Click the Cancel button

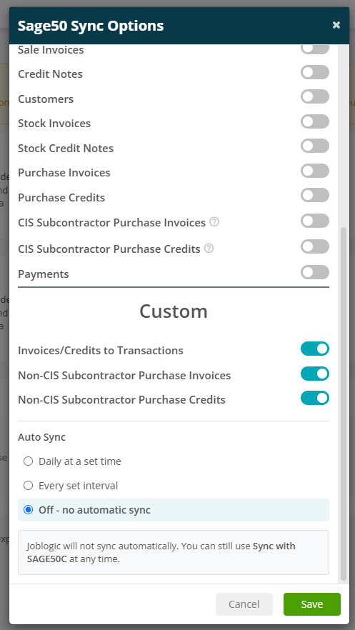(x=244, y=604)
